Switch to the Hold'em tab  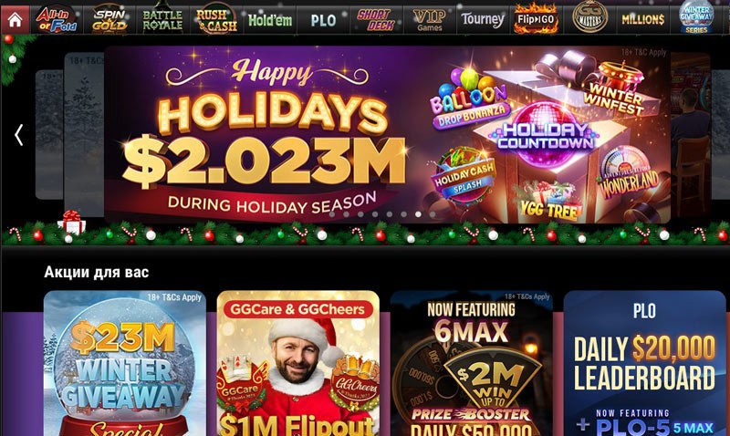(270, 20)
